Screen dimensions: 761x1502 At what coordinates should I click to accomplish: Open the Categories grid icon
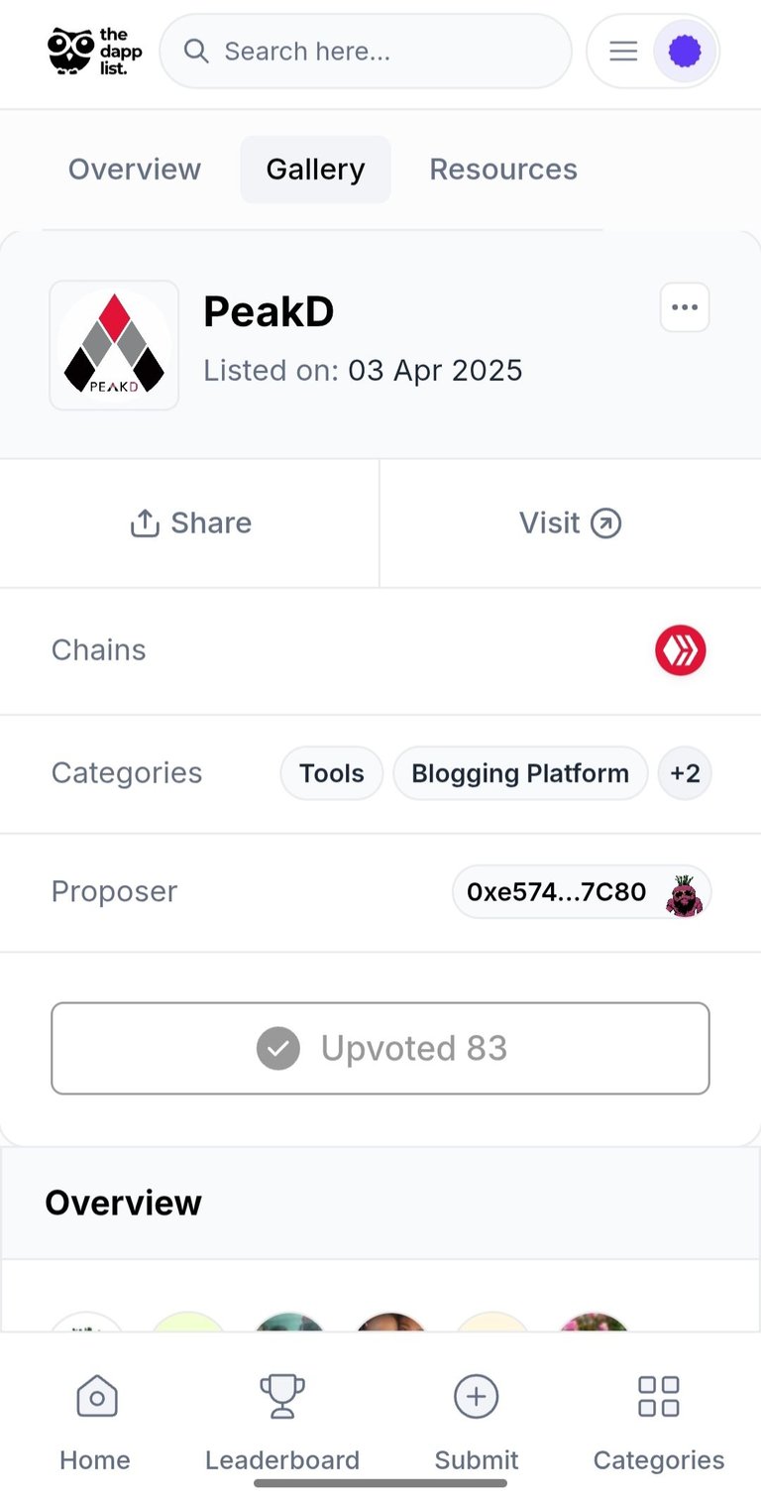(659, 1396)
